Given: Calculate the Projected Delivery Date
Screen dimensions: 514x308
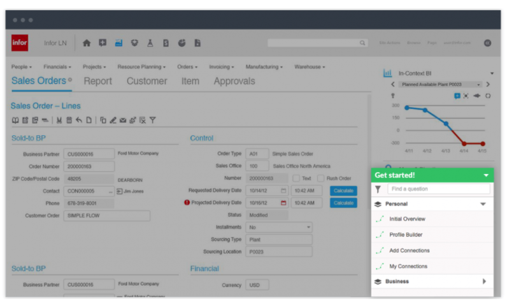Looking at the screenshot, I should [x=343, y=203].
